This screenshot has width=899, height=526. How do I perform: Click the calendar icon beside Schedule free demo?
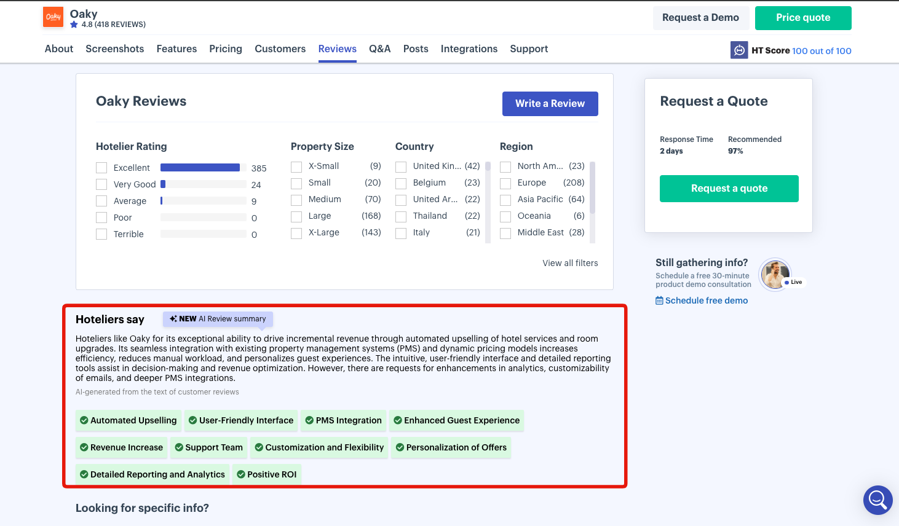659,300
